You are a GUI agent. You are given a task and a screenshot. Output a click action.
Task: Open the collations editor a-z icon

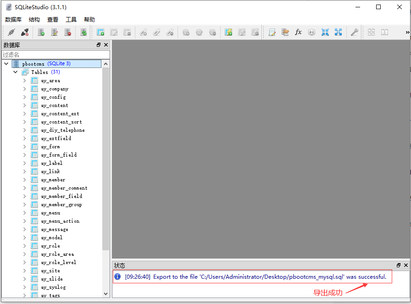click(x=311, y=32)
